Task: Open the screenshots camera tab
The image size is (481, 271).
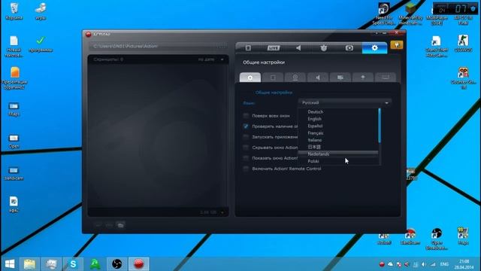Action: 349,48
